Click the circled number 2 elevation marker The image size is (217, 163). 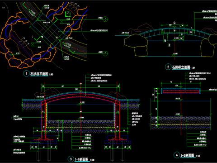pyautogui.click(x=168, y=67)
